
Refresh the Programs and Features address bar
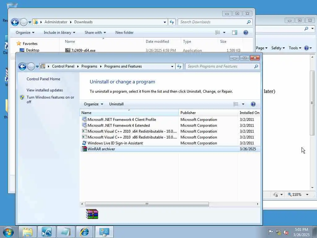[179, 66]
